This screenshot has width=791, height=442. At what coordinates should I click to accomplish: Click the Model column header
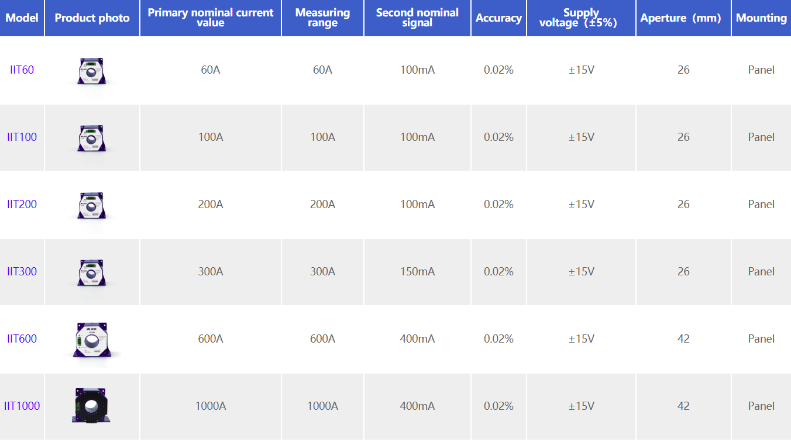[22, 18]
